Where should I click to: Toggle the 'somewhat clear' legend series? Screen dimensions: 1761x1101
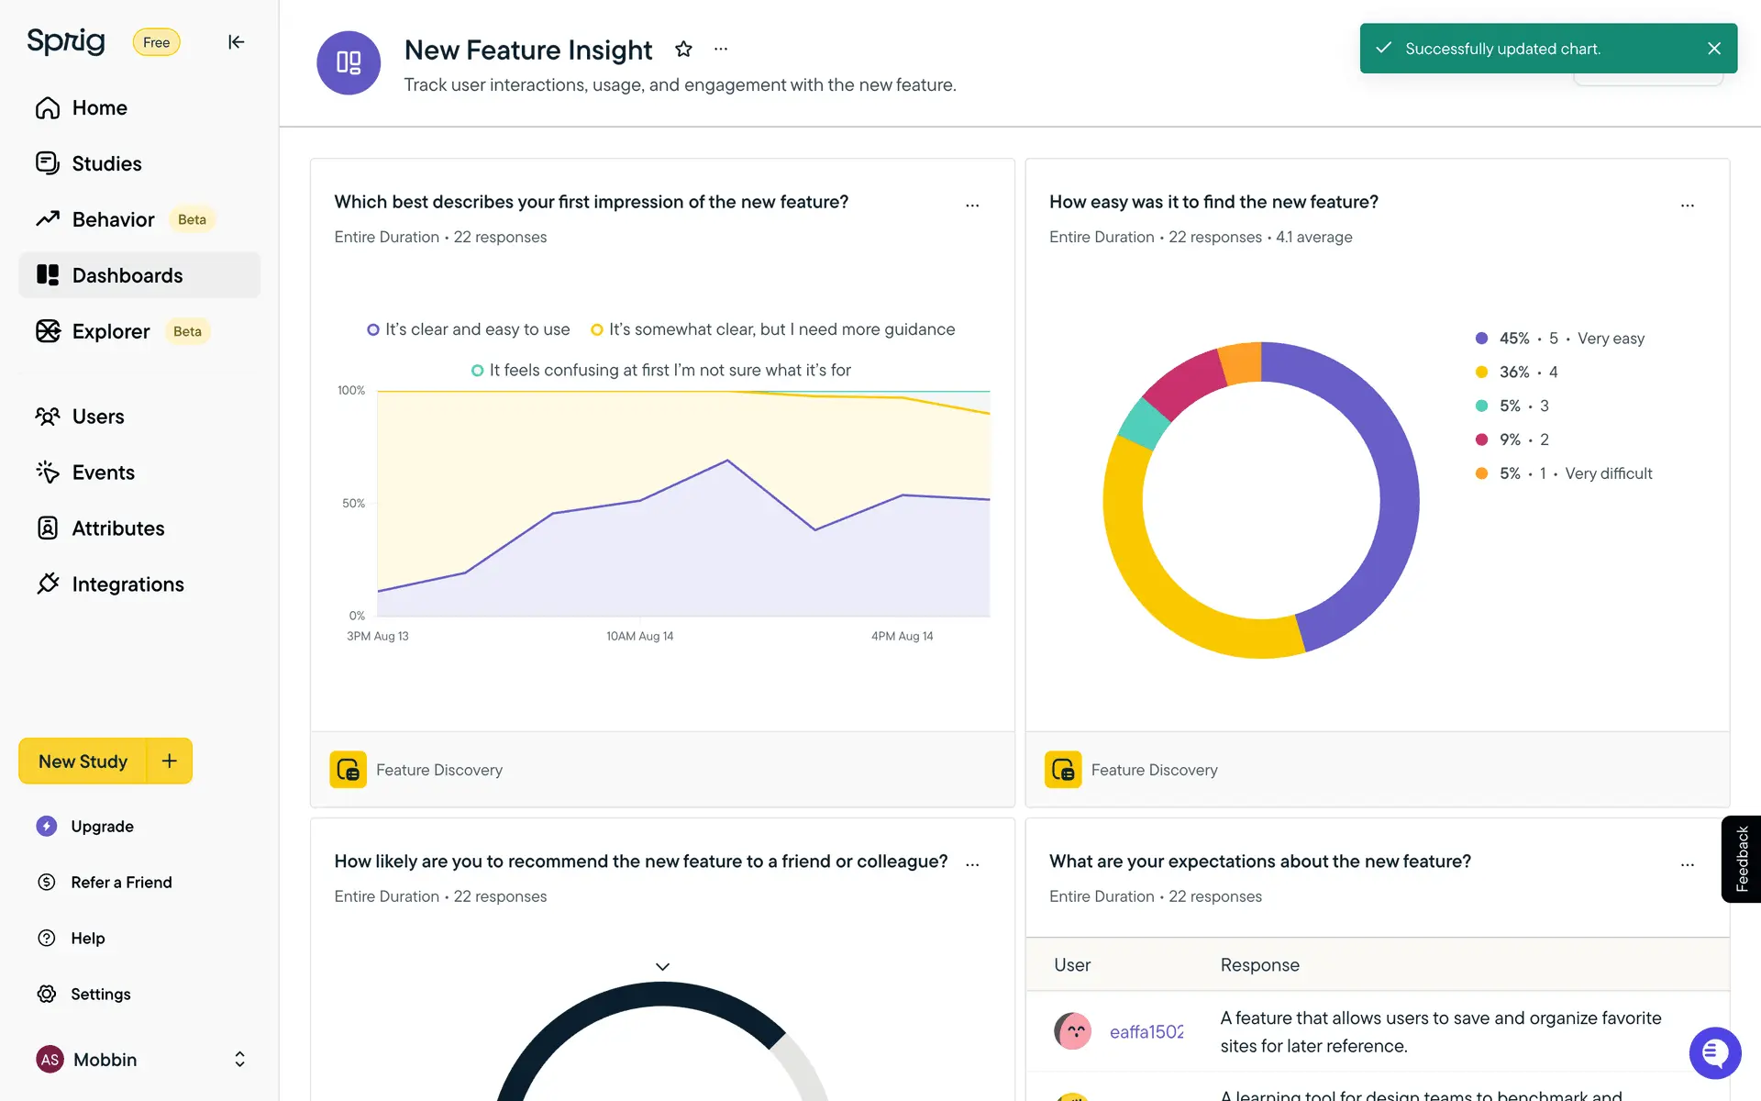772,329
